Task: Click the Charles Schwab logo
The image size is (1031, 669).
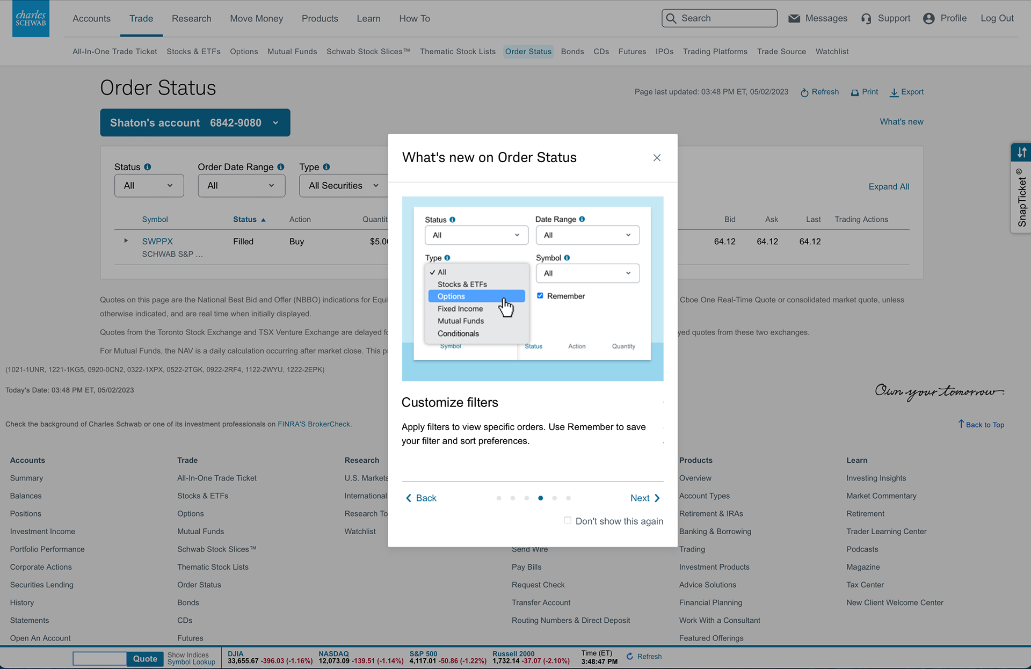Action: pos(31,18)
